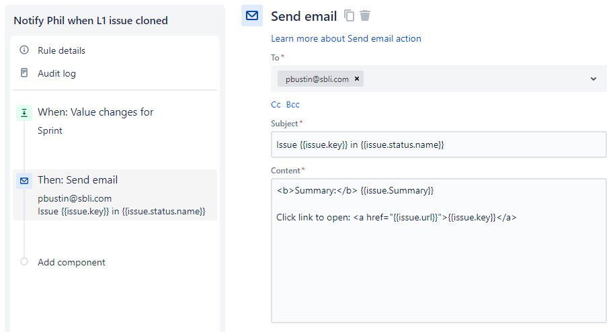The image size is (613, 332).
Task: Click the green trigger icon in rule chain
Action: pyautogui.click(x=24, y=113)
